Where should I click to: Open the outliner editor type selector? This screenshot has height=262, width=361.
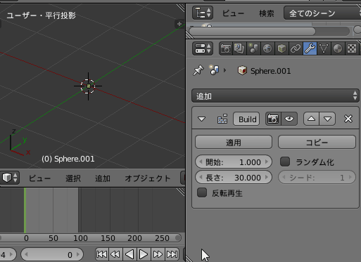[203, 13]
